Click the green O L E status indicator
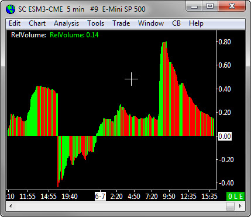251x217 pixels. pyautogui.click(x=235, y=197)
